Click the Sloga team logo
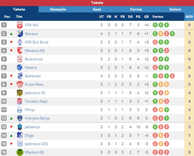 [20, 135]
